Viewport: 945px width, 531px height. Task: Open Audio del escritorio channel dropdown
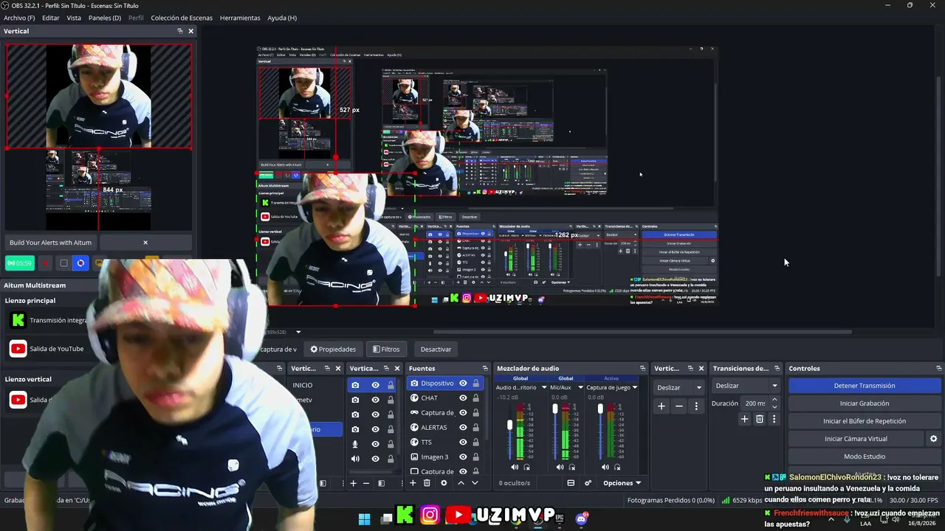(544, 387)
